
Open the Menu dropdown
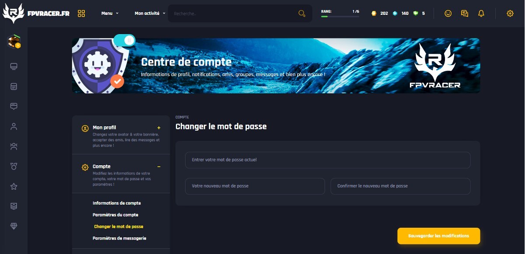[x=110, y=14]
